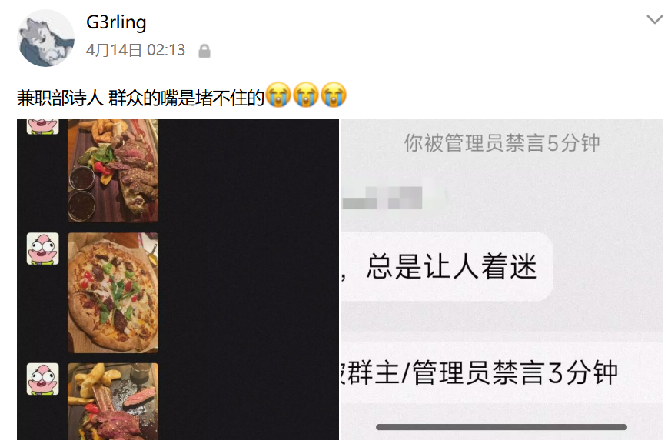The height and width of the screenshot is (444, 668).
Task: Open G3rling's profile avatar
Action: point(45,38)
